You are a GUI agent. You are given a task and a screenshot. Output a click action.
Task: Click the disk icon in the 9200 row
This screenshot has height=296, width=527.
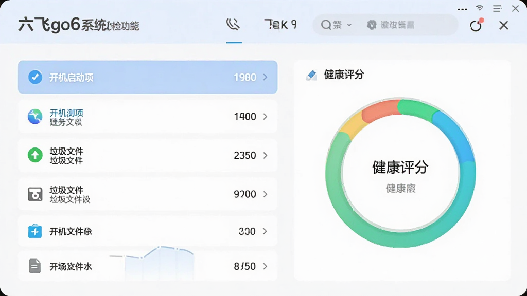coord(35,194)
